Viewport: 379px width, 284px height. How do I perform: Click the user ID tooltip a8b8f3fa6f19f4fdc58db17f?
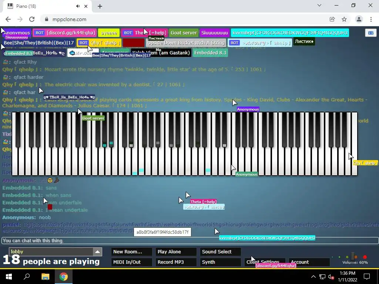(162, 232)
